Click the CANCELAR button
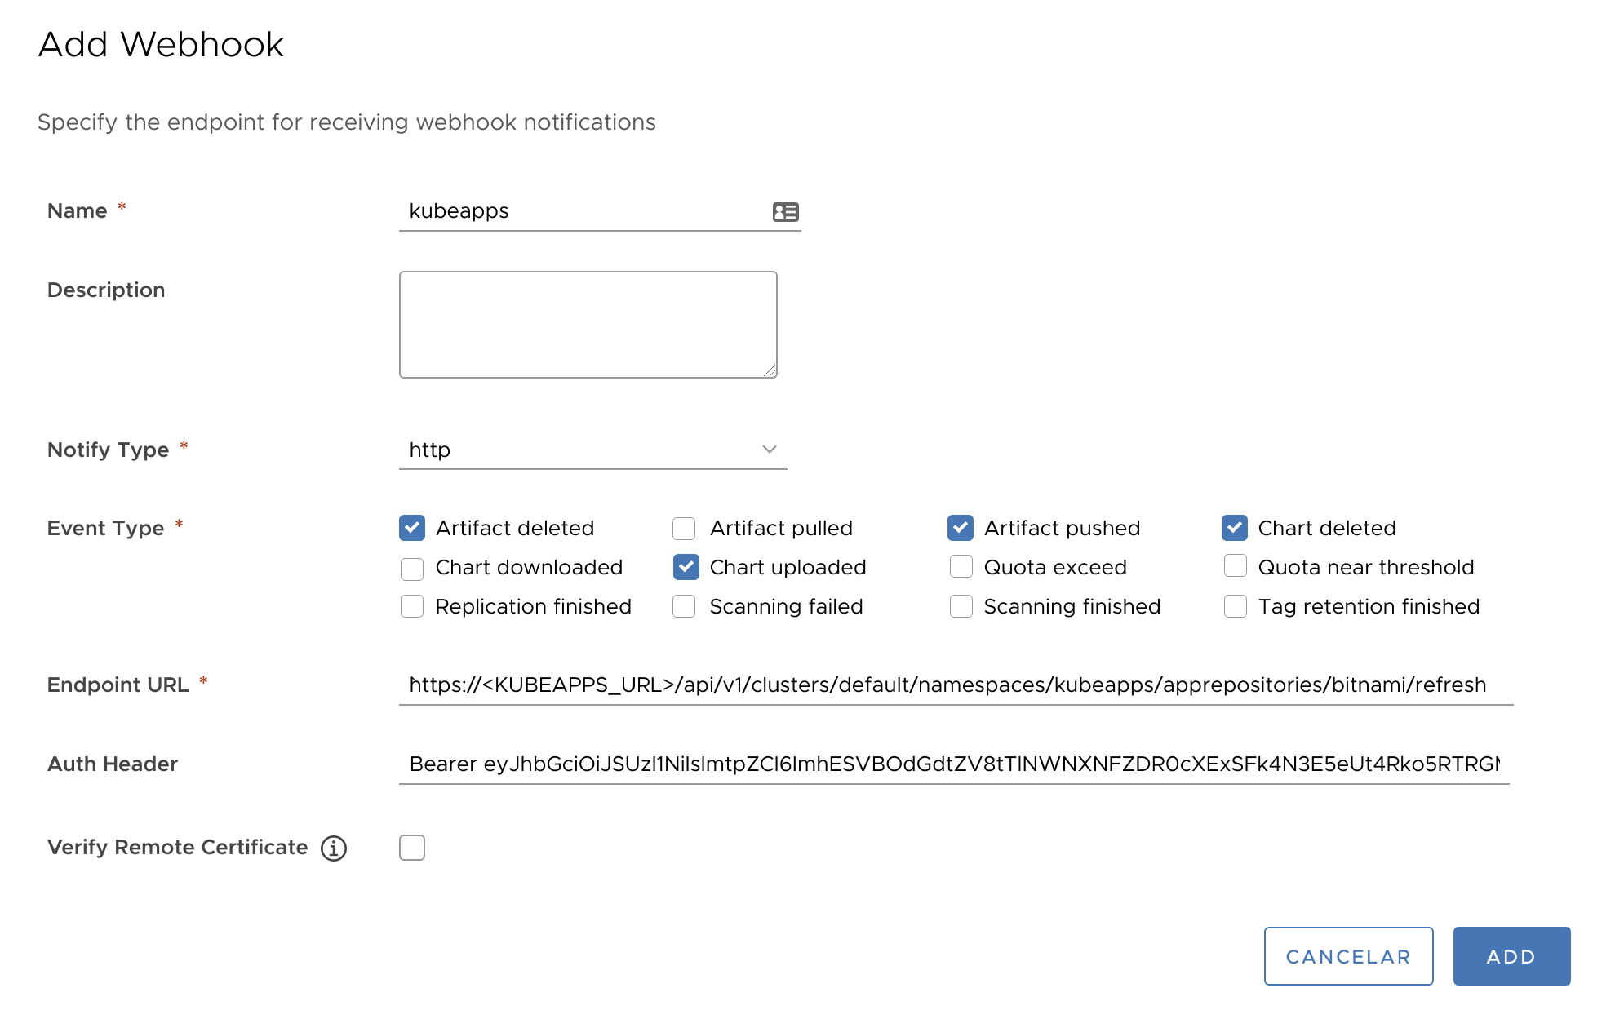The height and width of the screenshot is (1019, 1624). 1348,956
